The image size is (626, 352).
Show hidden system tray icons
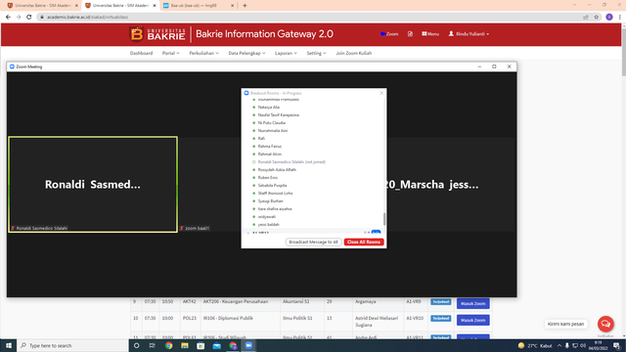pos(559,345)
